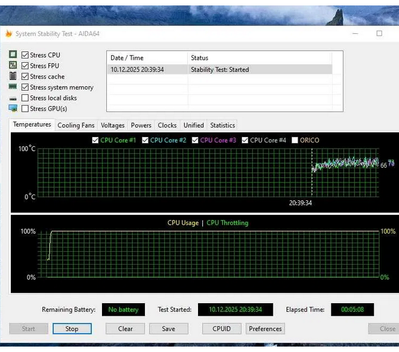
Task: Switch to the Cooling Fans tab
Action: coord(76,126)
